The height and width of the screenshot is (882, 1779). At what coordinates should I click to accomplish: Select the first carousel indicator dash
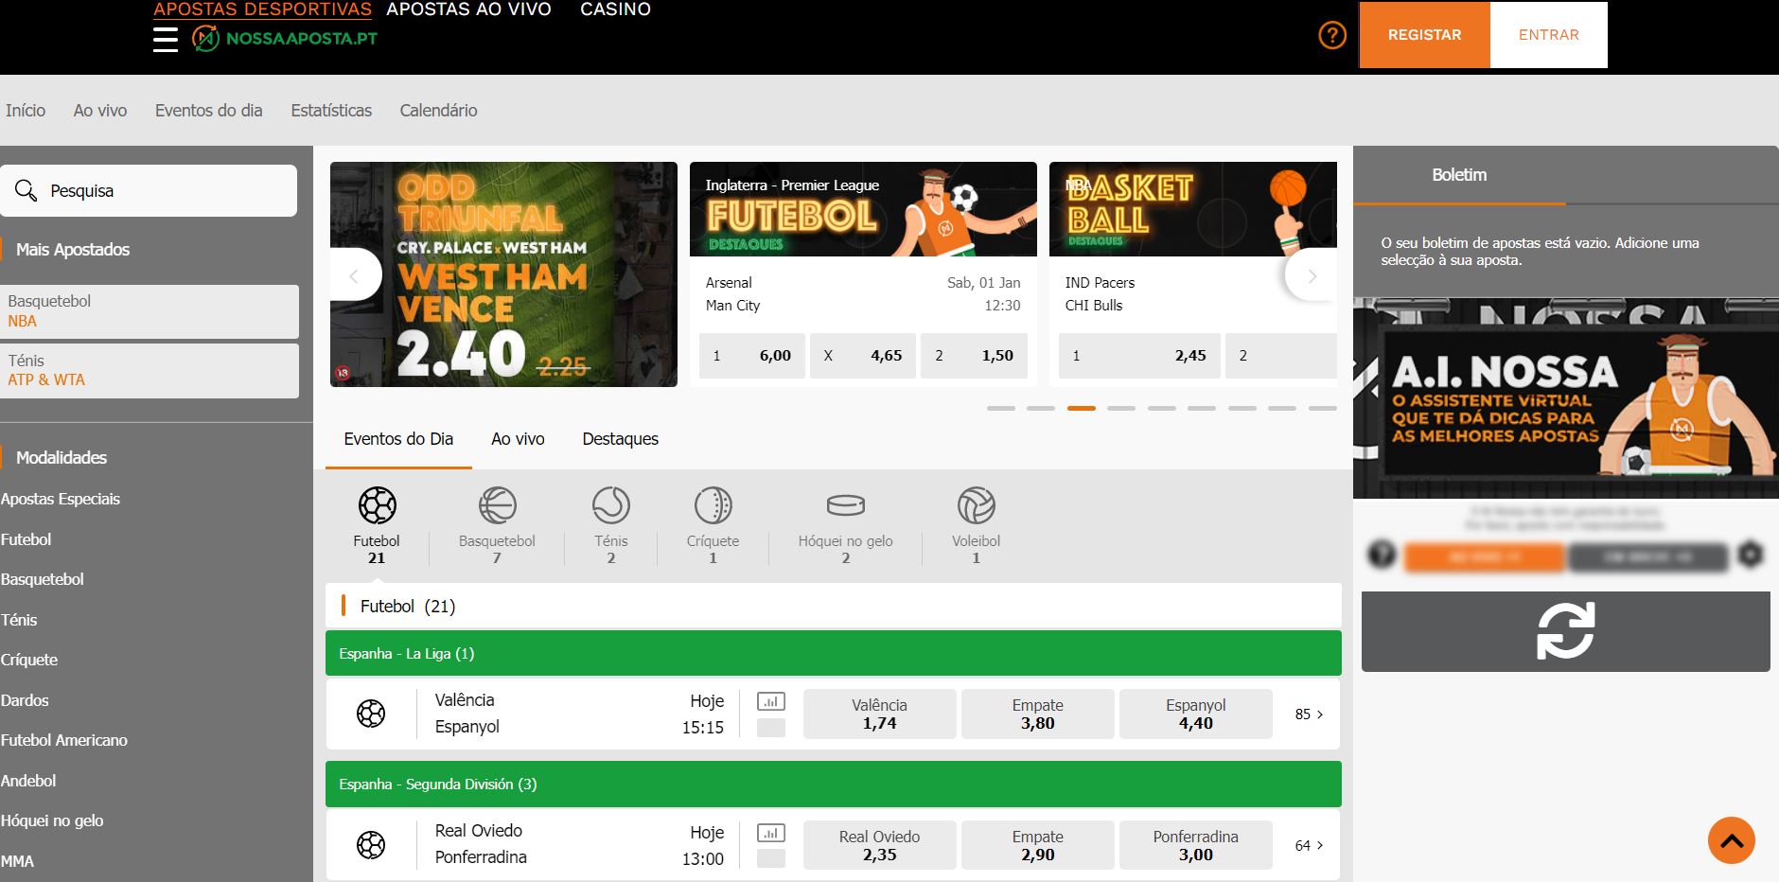[1001, 408]
